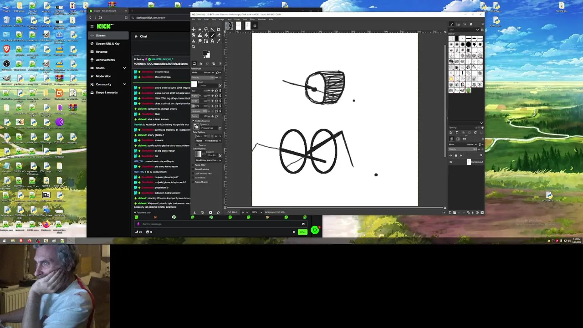Enable Apply Jitter option
This screenshot has height=328, width=583.
[193, 165]
